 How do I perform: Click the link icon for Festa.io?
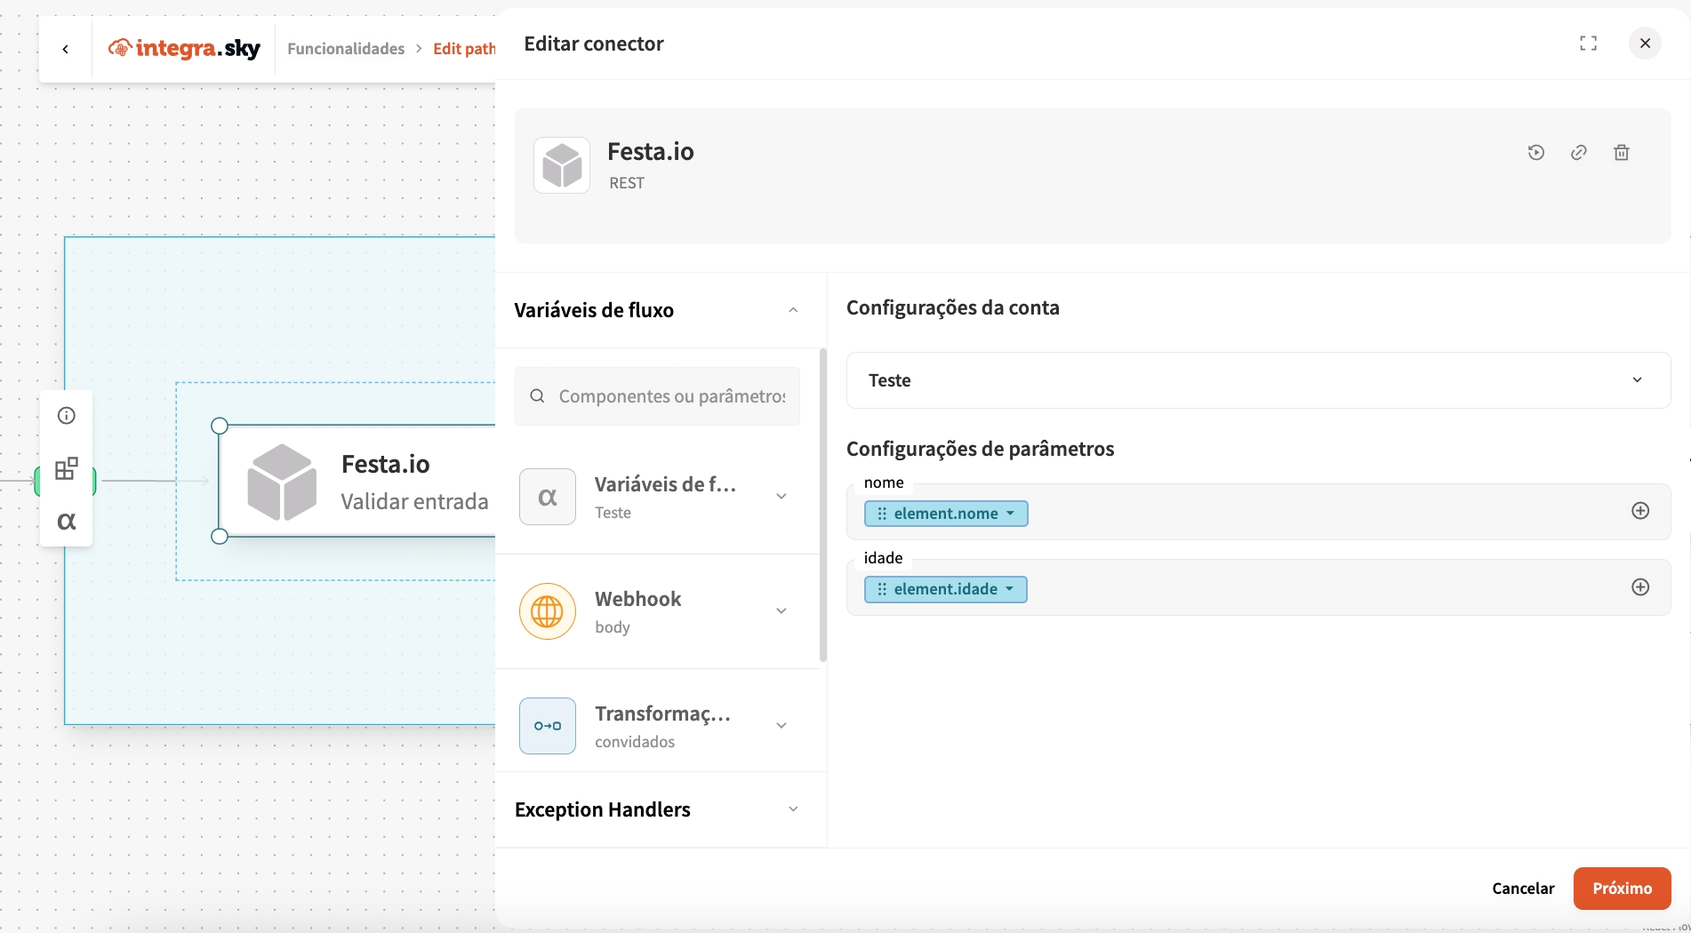[x=1578, y=153]
